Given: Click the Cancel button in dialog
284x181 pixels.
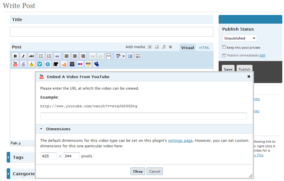Looking at the screenshot, I should point(155,171).
